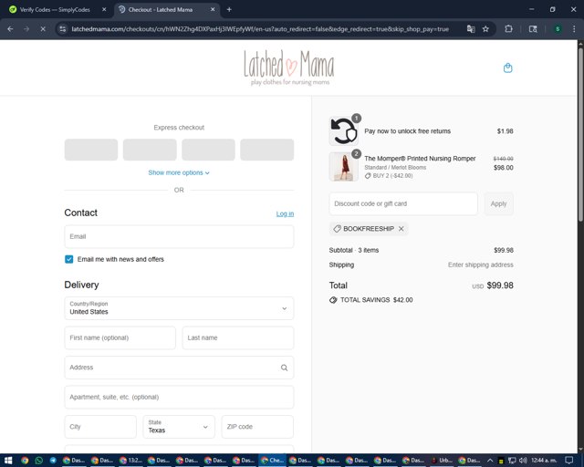This screenshot has height=467, width=584.
Task: Click the First name (optional) field
Action: tap(120, 337)
